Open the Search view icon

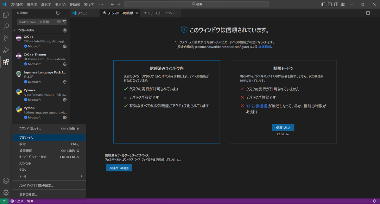[x=6, y=27]
